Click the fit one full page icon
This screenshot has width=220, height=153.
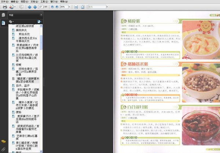[82, 7]
